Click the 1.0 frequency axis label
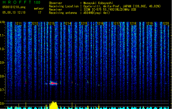Screen dimensions: 172x109 (2, 49)
